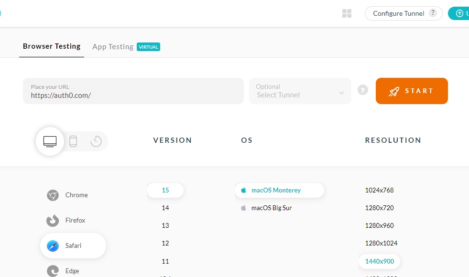The width and height of the screenshot is (469, 277).
Task: Open the Select Tunnel dropdown
Action: click(x=300, y=91)
